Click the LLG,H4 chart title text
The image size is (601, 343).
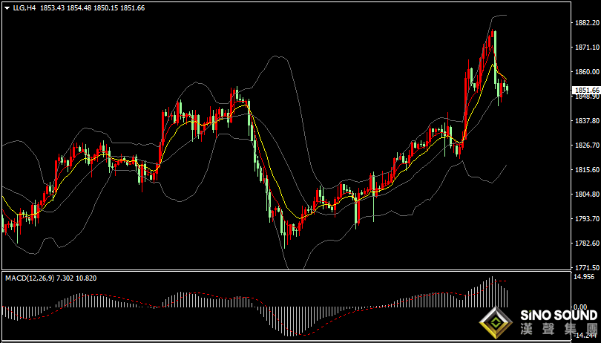[x=24, y=7]
